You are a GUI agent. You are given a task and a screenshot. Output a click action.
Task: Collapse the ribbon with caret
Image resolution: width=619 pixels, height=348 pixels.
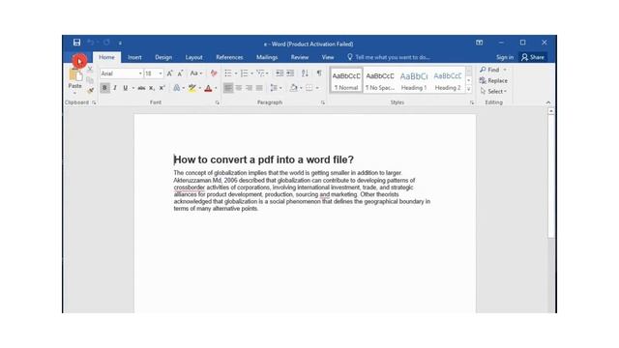[548, 102]
